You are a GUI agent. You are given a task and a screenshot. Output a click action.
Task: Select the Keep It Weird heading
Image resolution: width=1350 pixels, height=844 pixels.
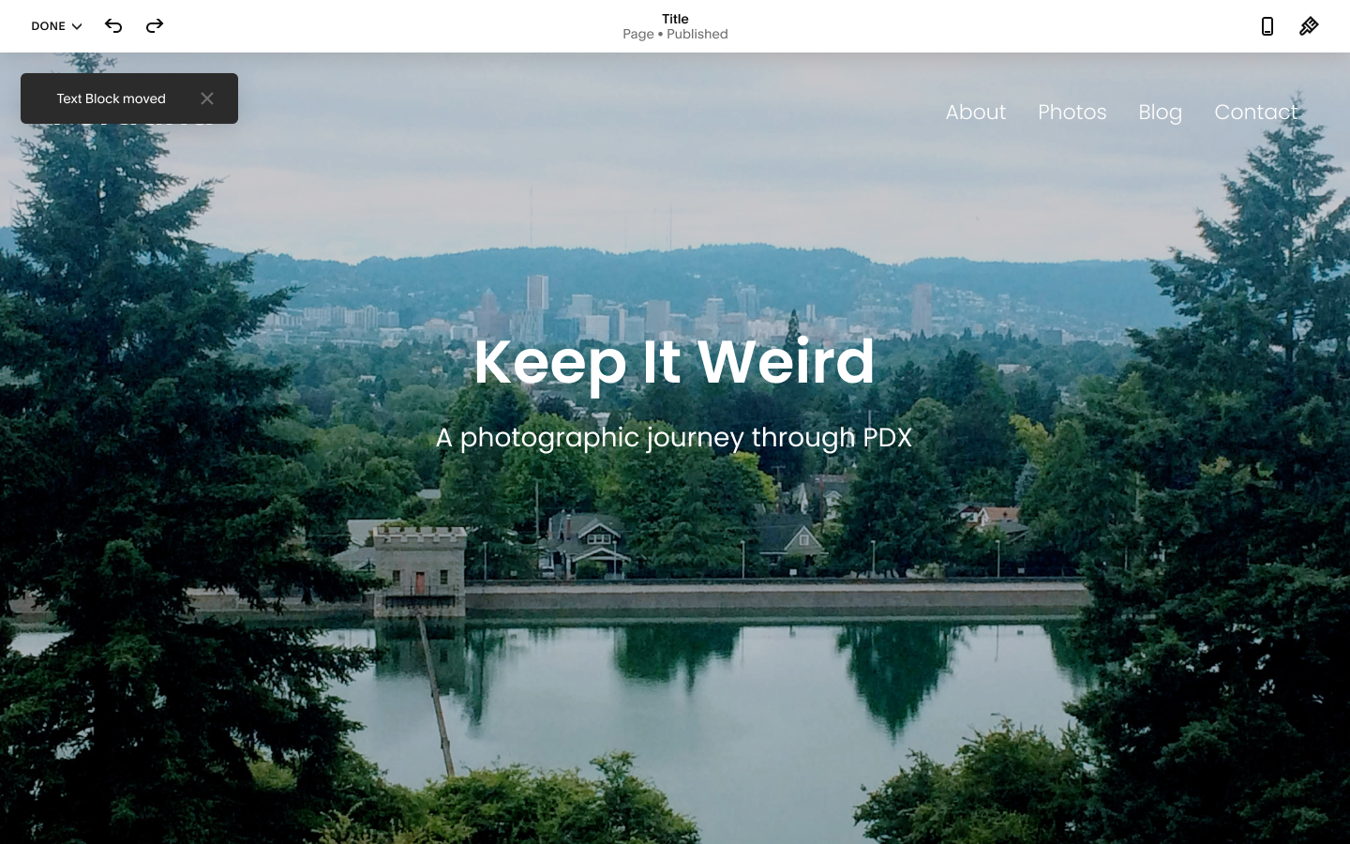point(674,362)
